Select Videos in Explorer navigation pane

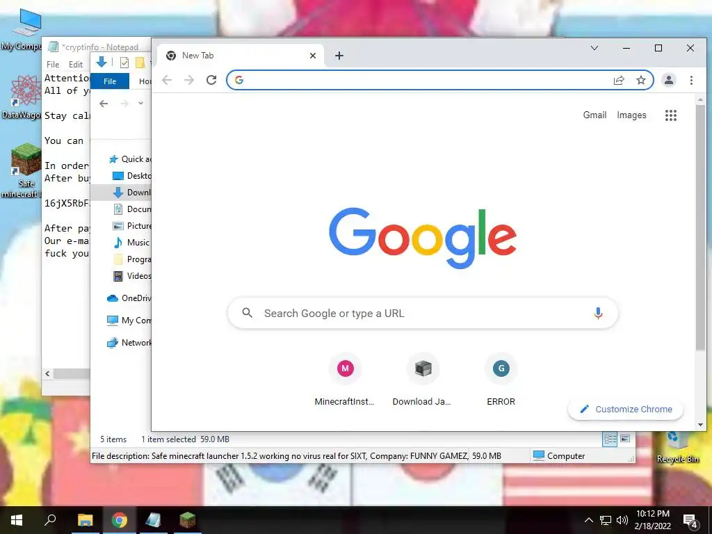point(131,276)
